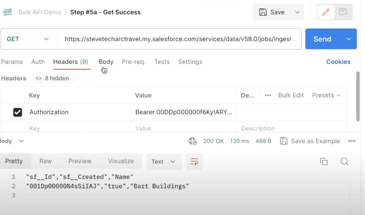Open headers table options ellipsis
The width and height of the screenshot is (365, 215).
click(x=268, y=95)
